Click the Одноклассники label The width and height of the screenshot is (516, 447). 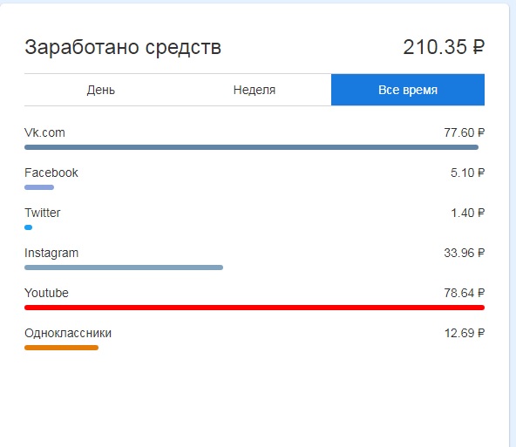tap(68, 333)
